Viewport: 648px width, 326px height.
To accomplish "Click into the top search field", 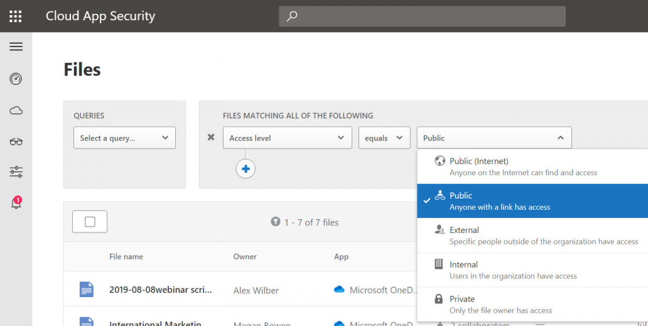I will click(x=422, y=16).
